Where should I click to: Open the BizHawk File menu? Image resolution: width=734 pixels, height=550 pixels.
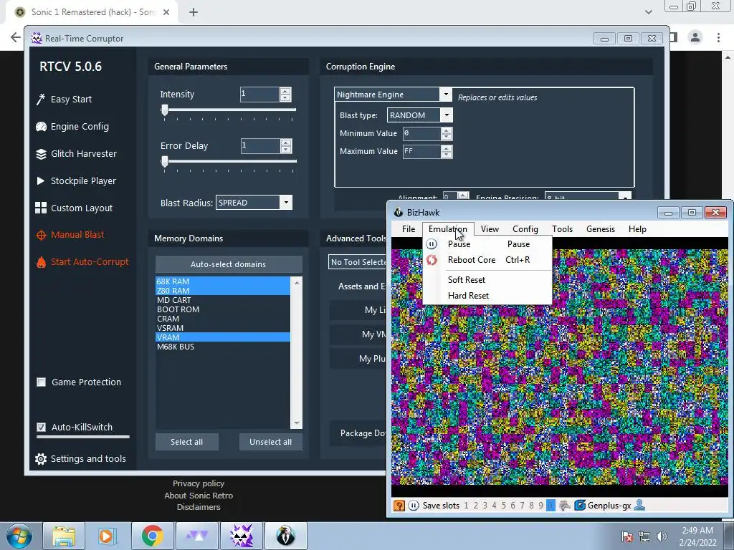pos(409,229)
